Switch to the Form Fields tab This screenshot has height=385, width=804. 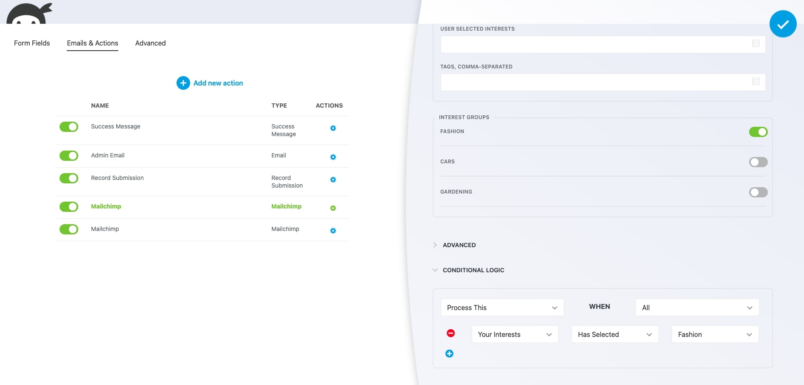click(32, 43)
